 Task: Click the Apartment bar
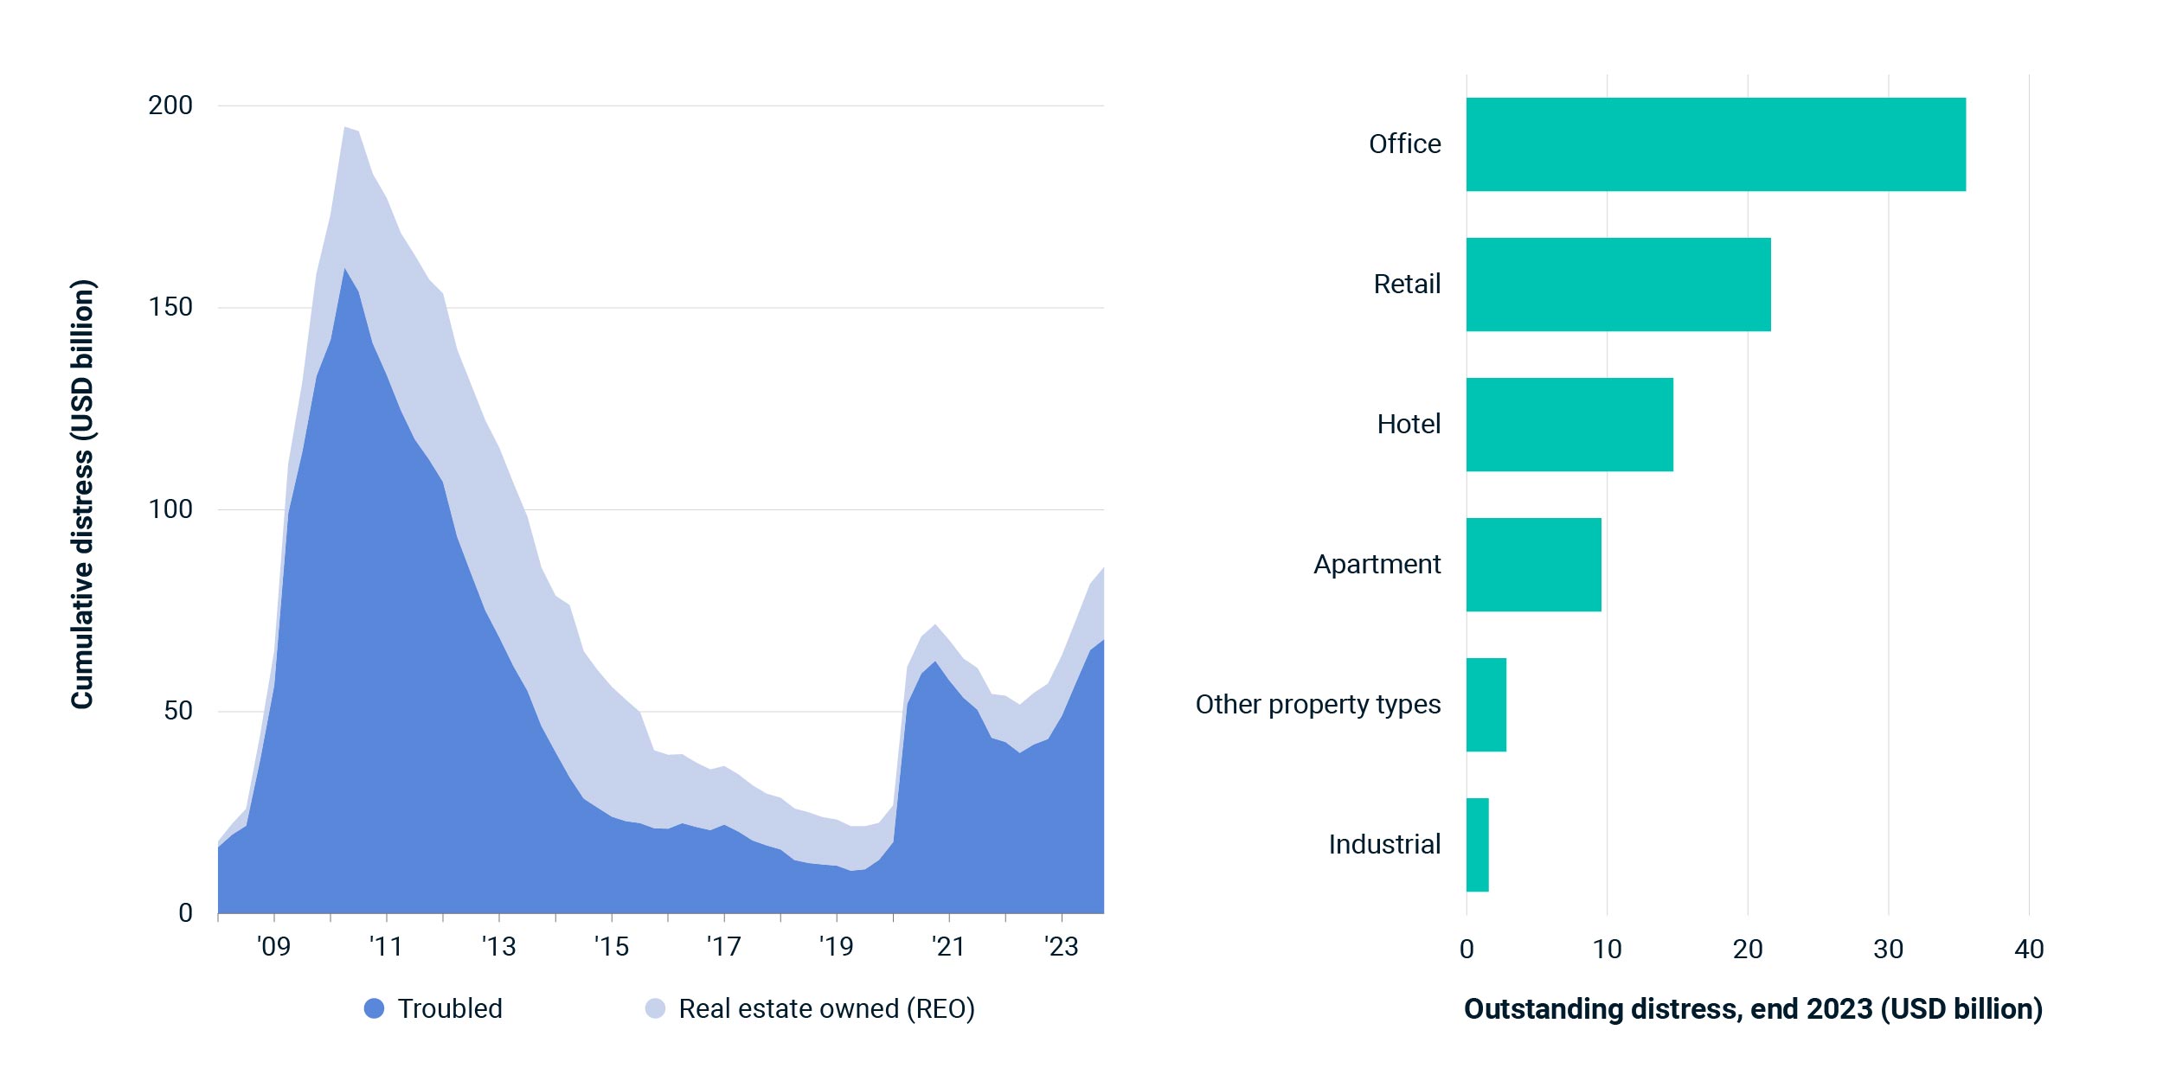(1533, 565)
